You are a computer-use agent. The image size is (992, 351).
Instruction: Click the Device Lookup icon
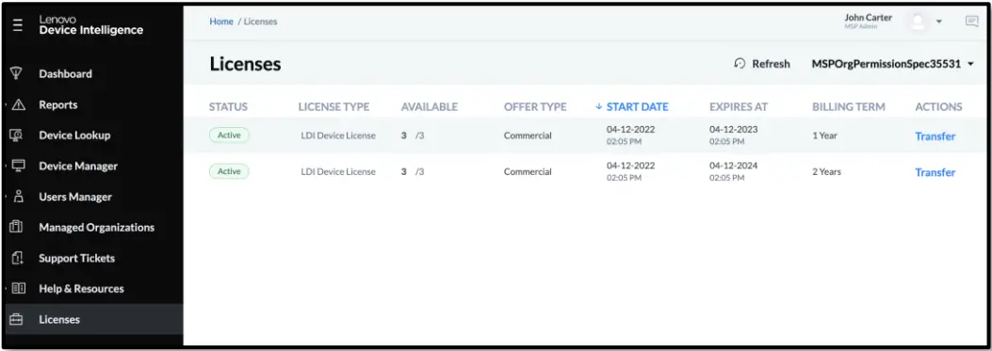tap(17, 136)
